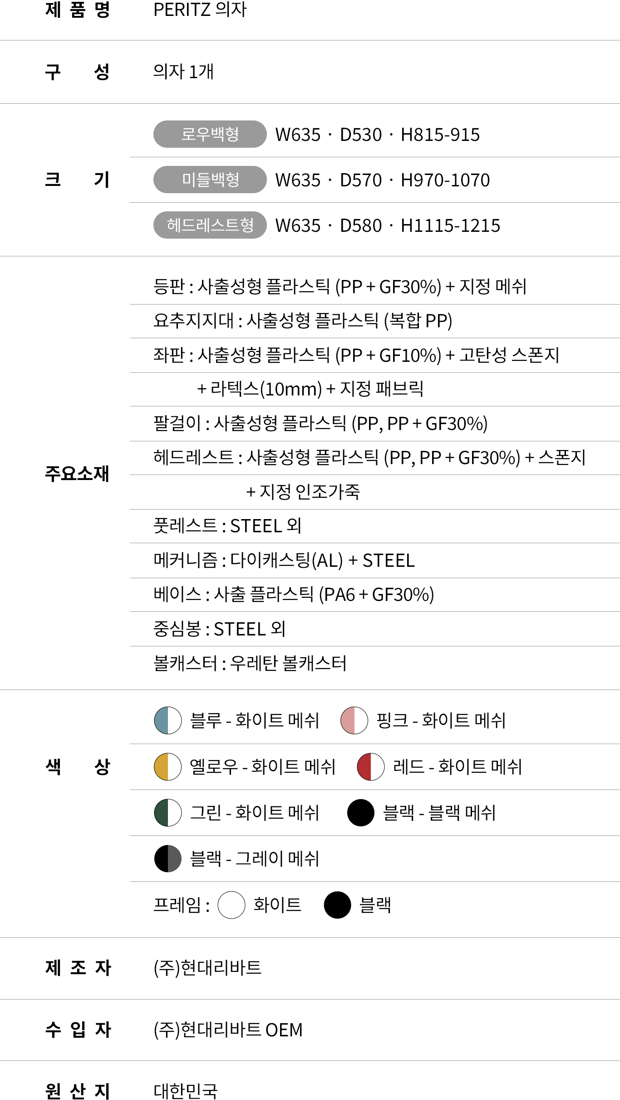Select the 블랙 - 그레이 메쉬 swatch
The image size is (620, 1100).
(x=168, y=859)
